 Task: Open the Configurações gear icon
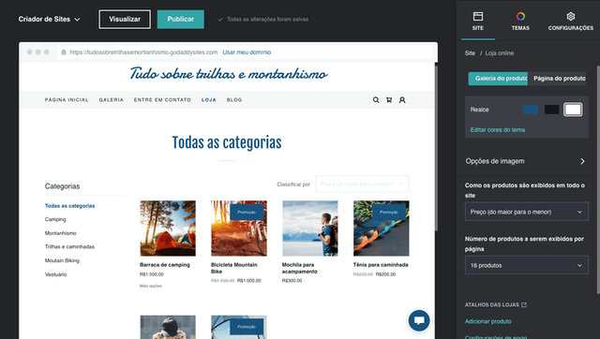pos(571,17)
